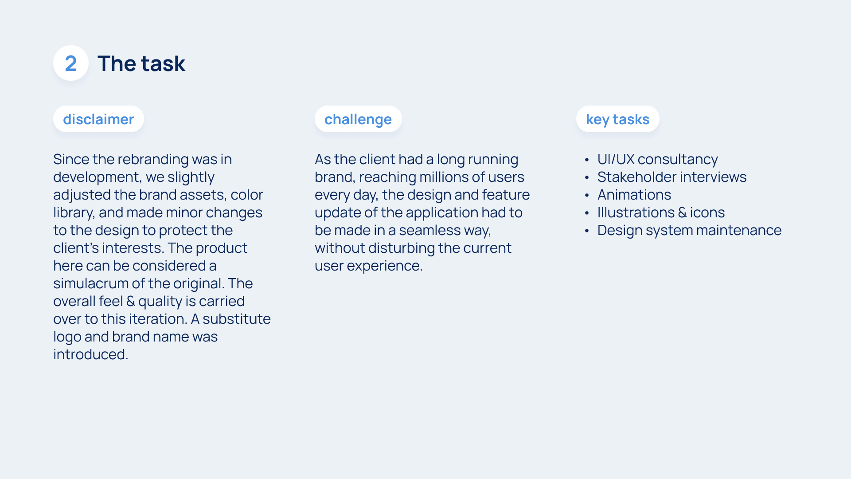Select the "key tasks" pill label

pyautogui.click(x=617, y=119)
